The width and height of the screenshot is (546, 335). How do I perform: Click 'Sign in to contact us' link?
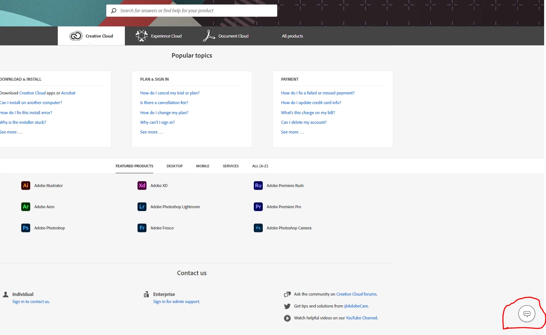coord(31,302)
